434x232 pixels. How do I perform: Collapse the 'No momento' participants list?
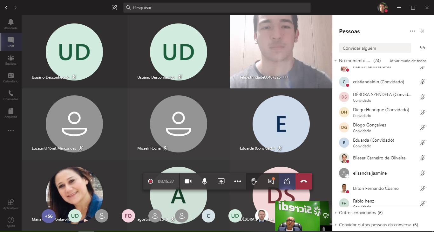pyautogui.click(x=336, y=61)
